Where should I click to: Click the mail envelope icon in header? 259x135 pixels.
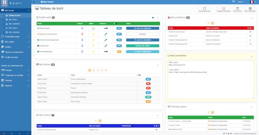(x=233, y=2)
